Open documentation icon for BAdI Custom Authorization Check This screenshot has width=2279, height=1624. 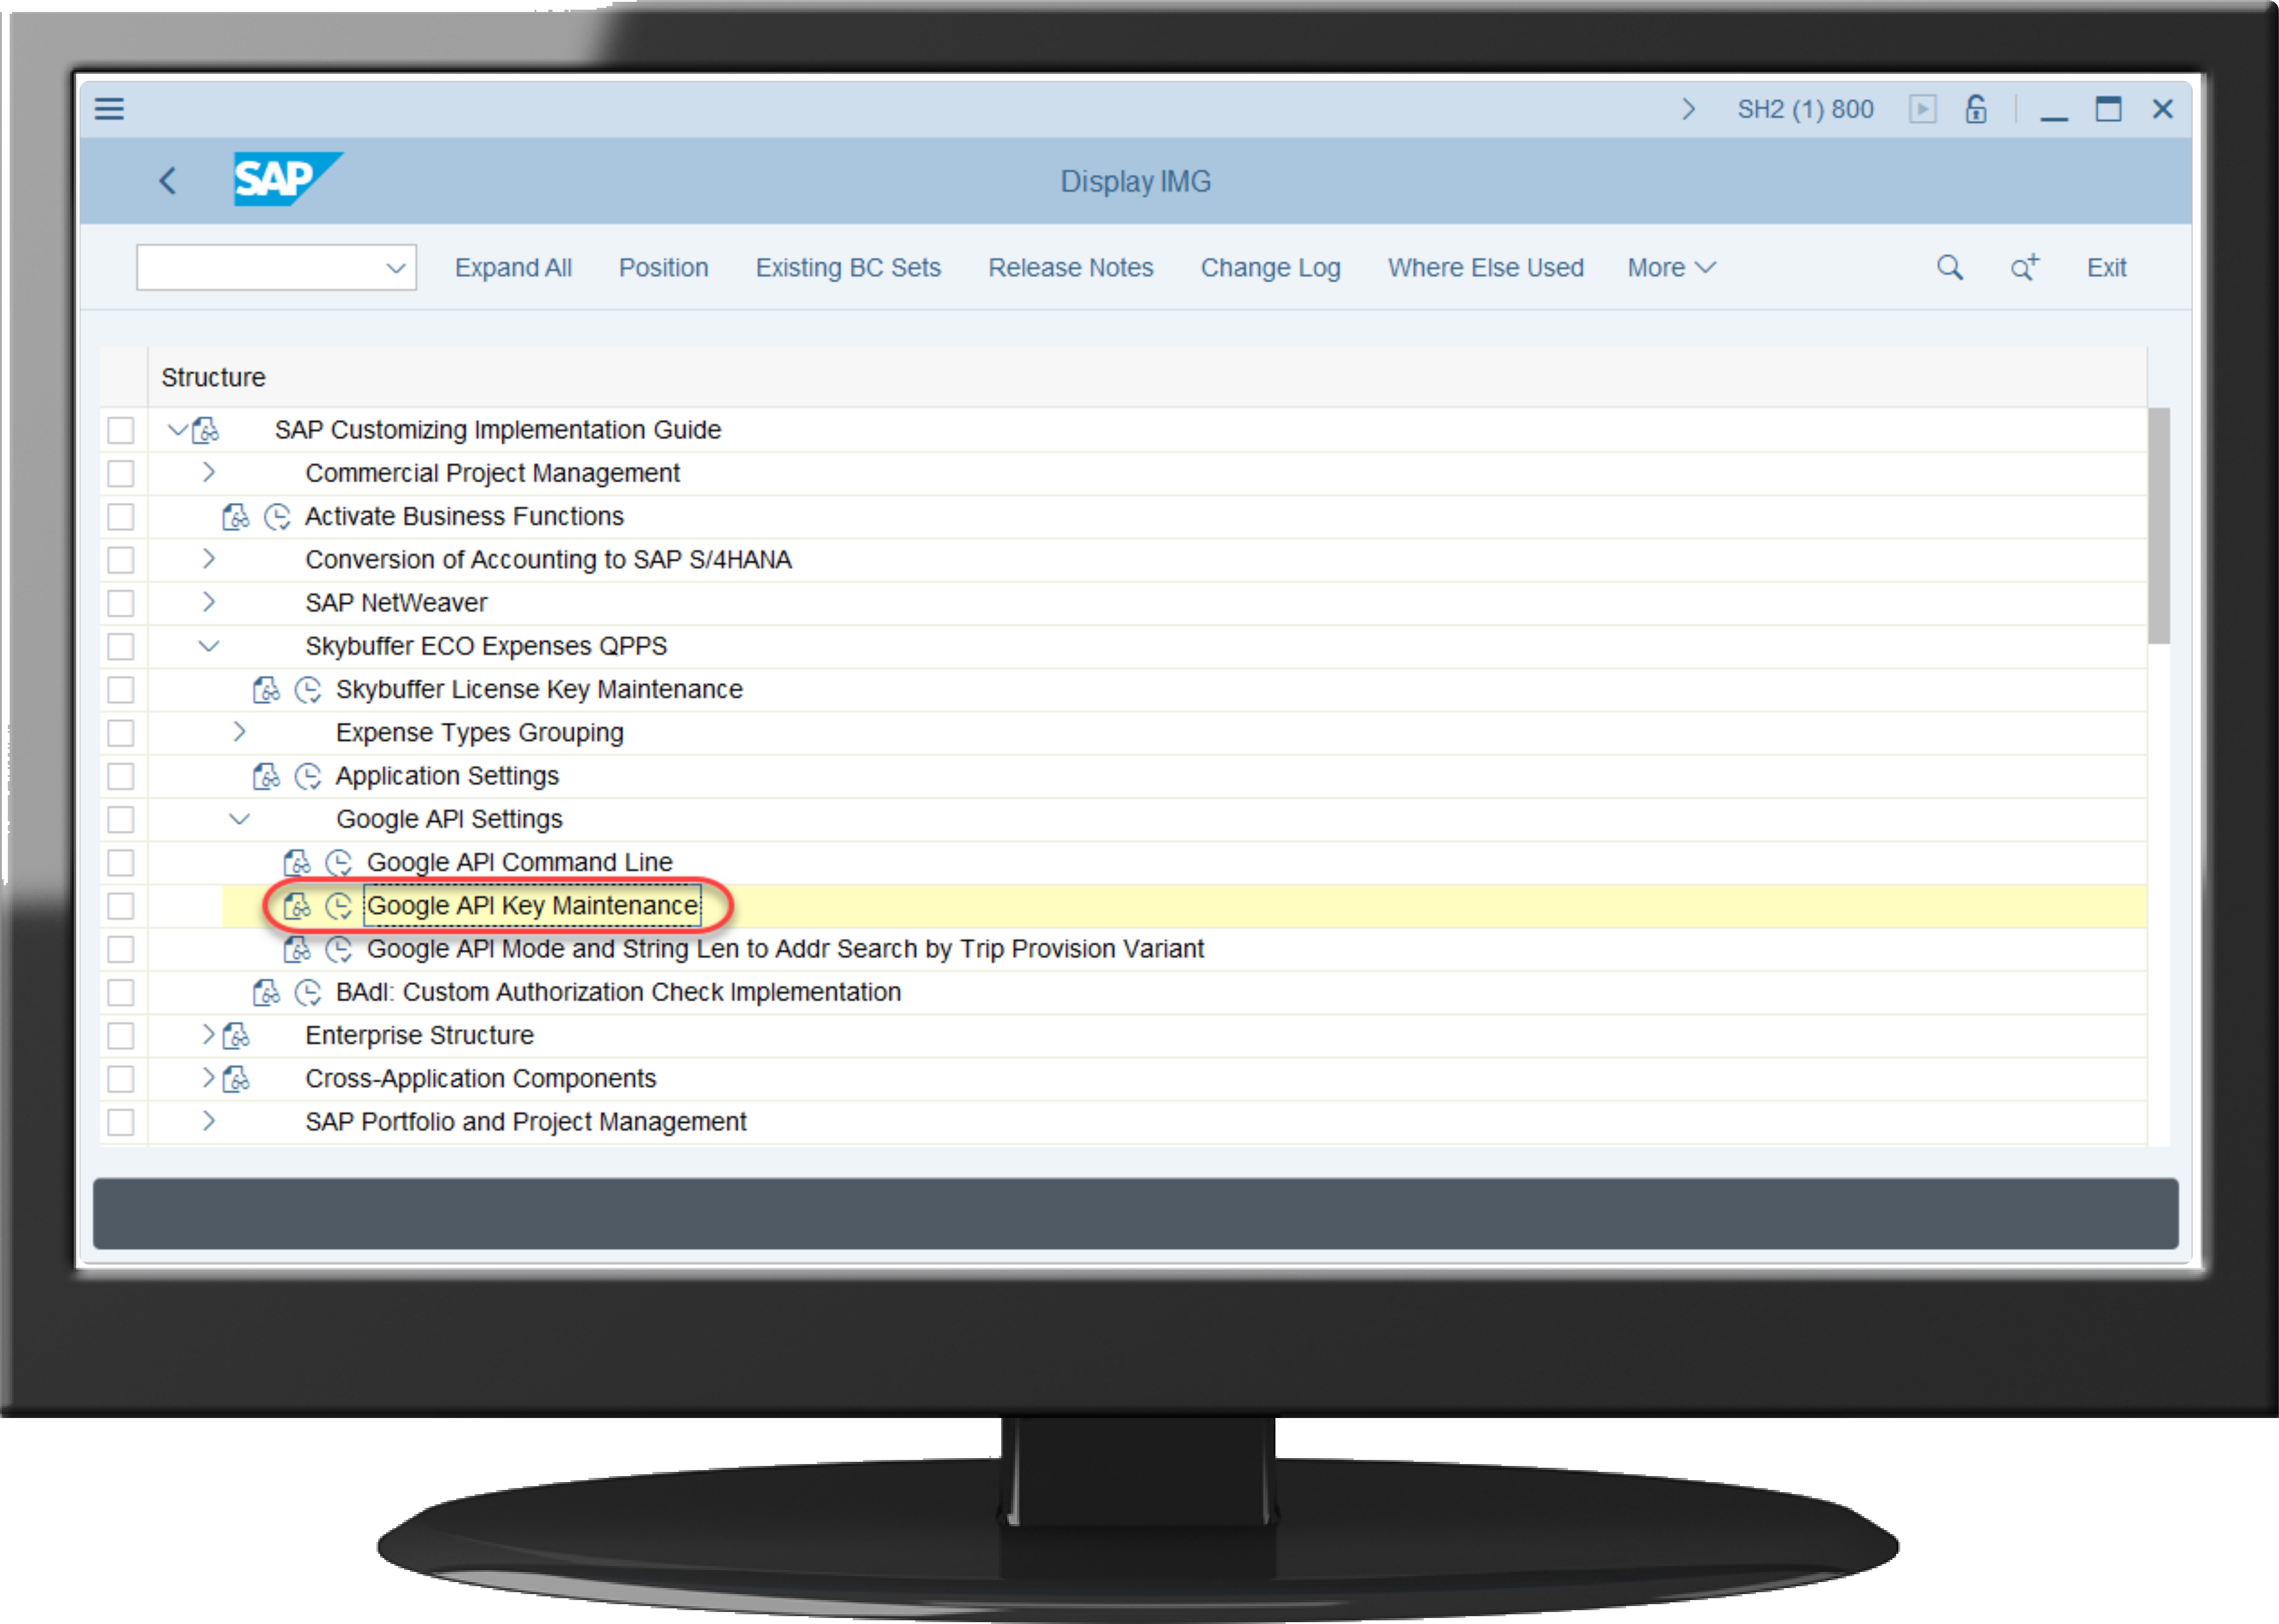pos(266,993)
